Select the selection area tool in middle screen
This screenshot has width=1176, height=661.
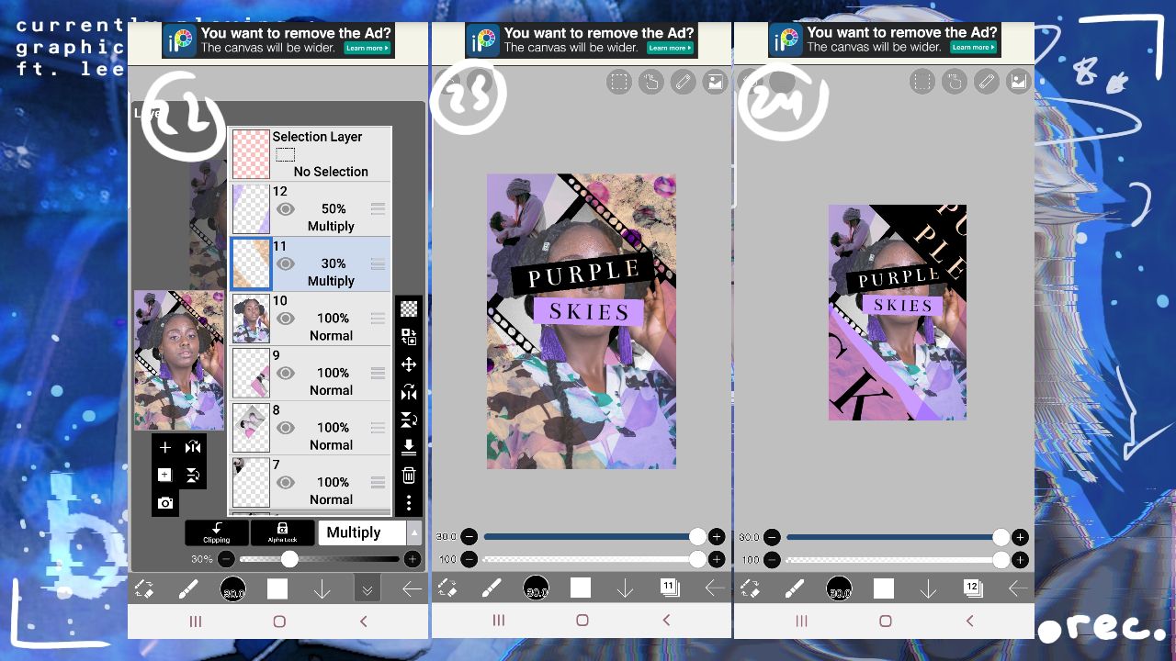(x=619, y=83)
